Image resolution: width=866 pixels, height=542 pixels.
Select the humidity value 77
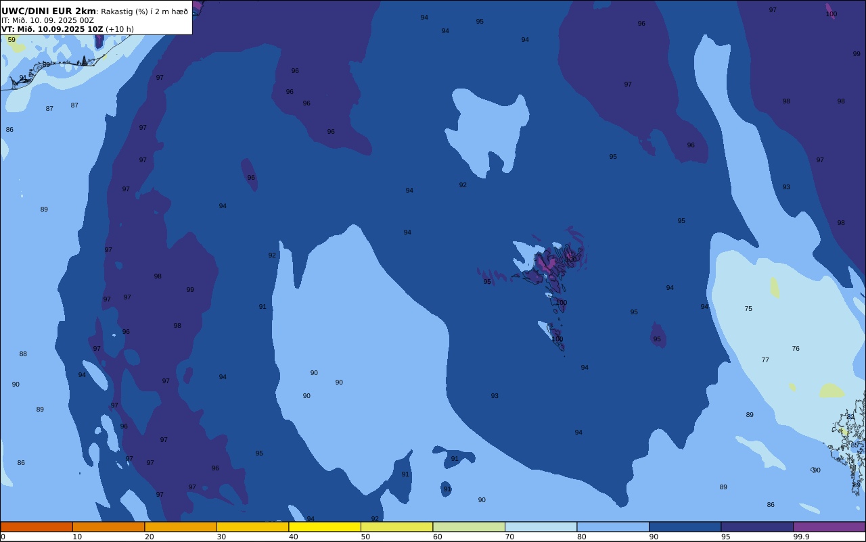(x=765, y=360)
